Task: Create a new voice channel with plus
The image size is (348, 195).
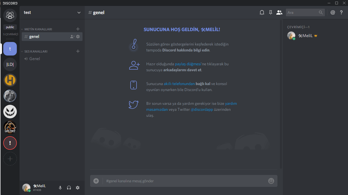Action: click(x=78, y=51)
